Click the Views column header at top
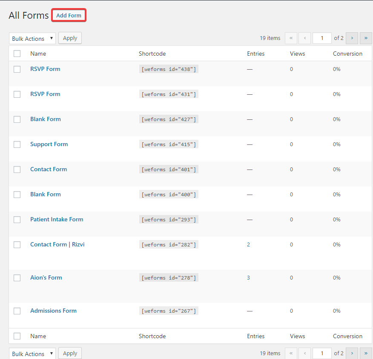Viewport: 373px width, 359px height. (x=297, y=54)
